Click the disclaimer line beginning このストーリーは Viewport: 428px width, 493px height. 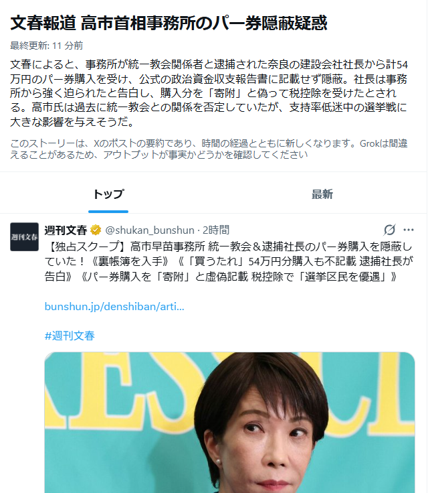(209, 149)
